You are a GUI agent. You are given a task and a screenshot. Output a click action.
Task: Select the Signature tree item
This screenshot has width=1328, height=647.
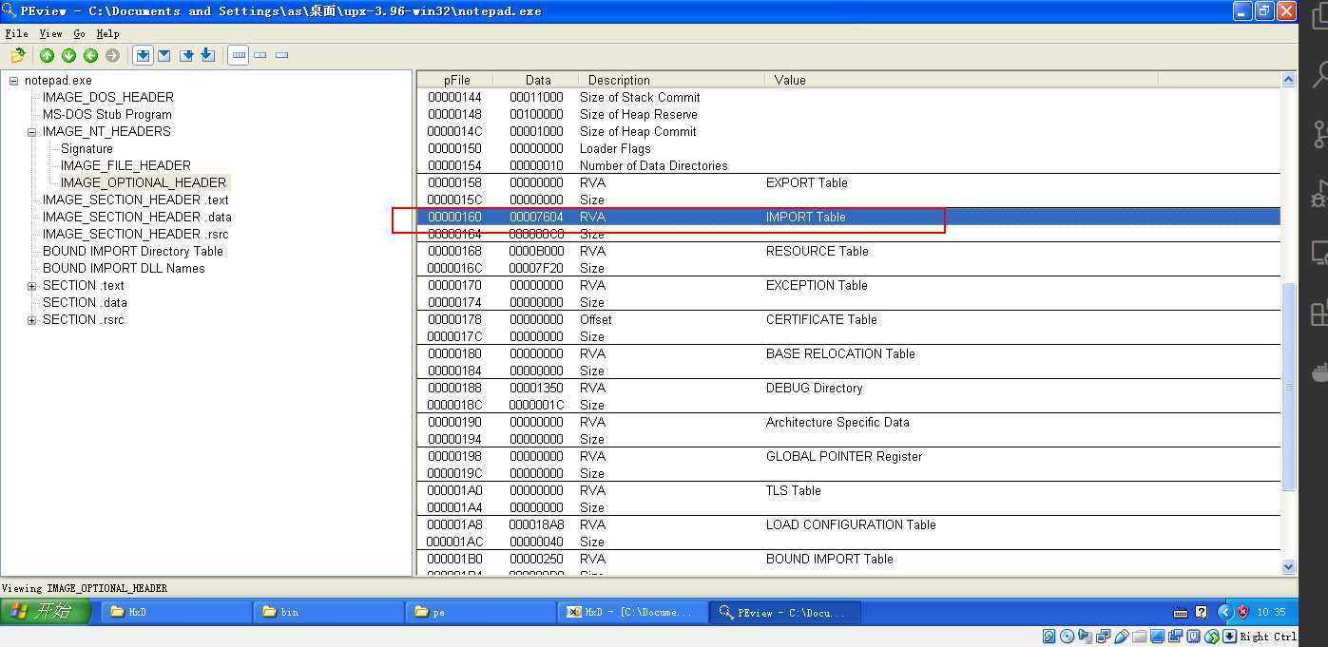87,148
